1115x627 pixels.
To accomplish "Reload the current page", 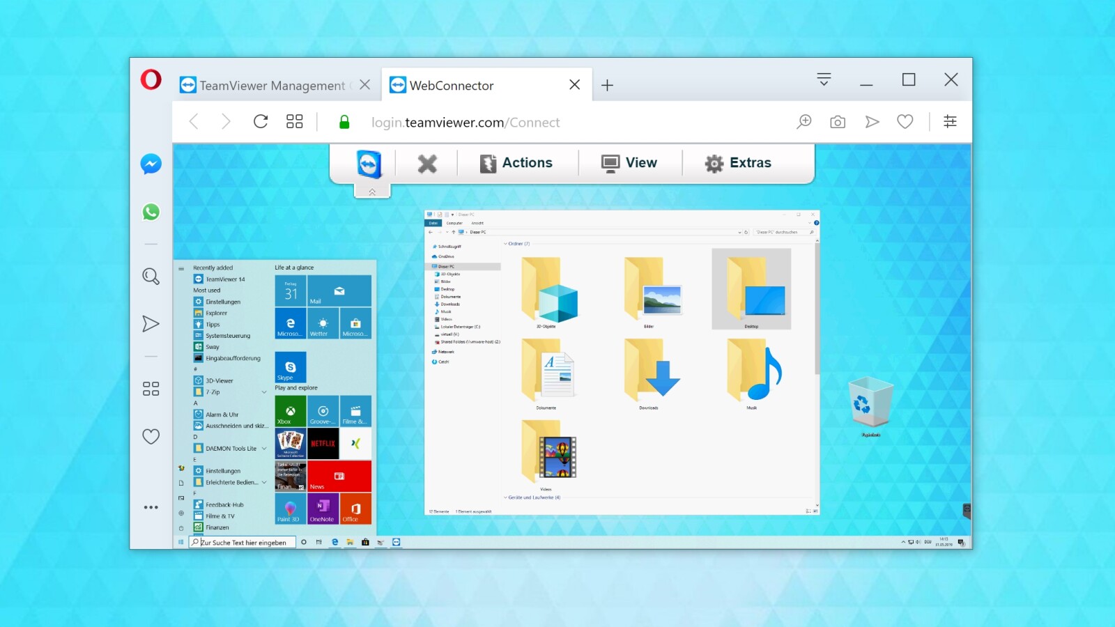I will point(261,122).
